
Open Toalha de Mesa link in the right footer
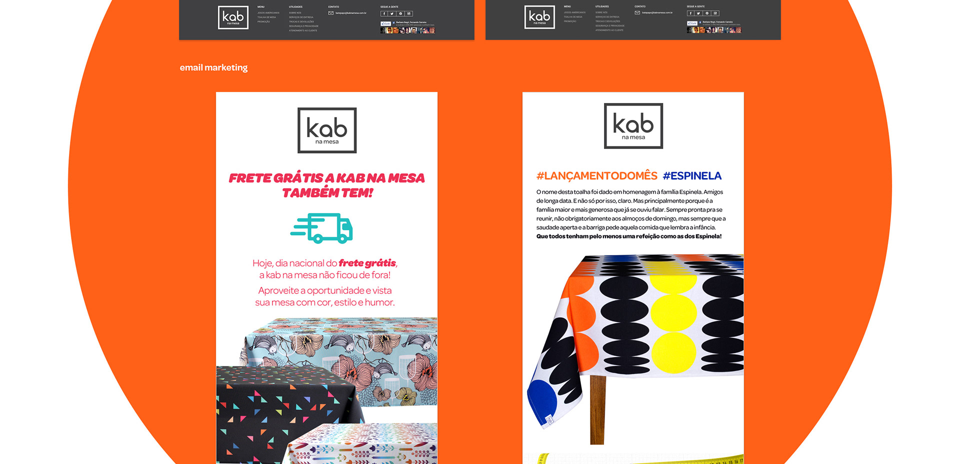(573, 17)
